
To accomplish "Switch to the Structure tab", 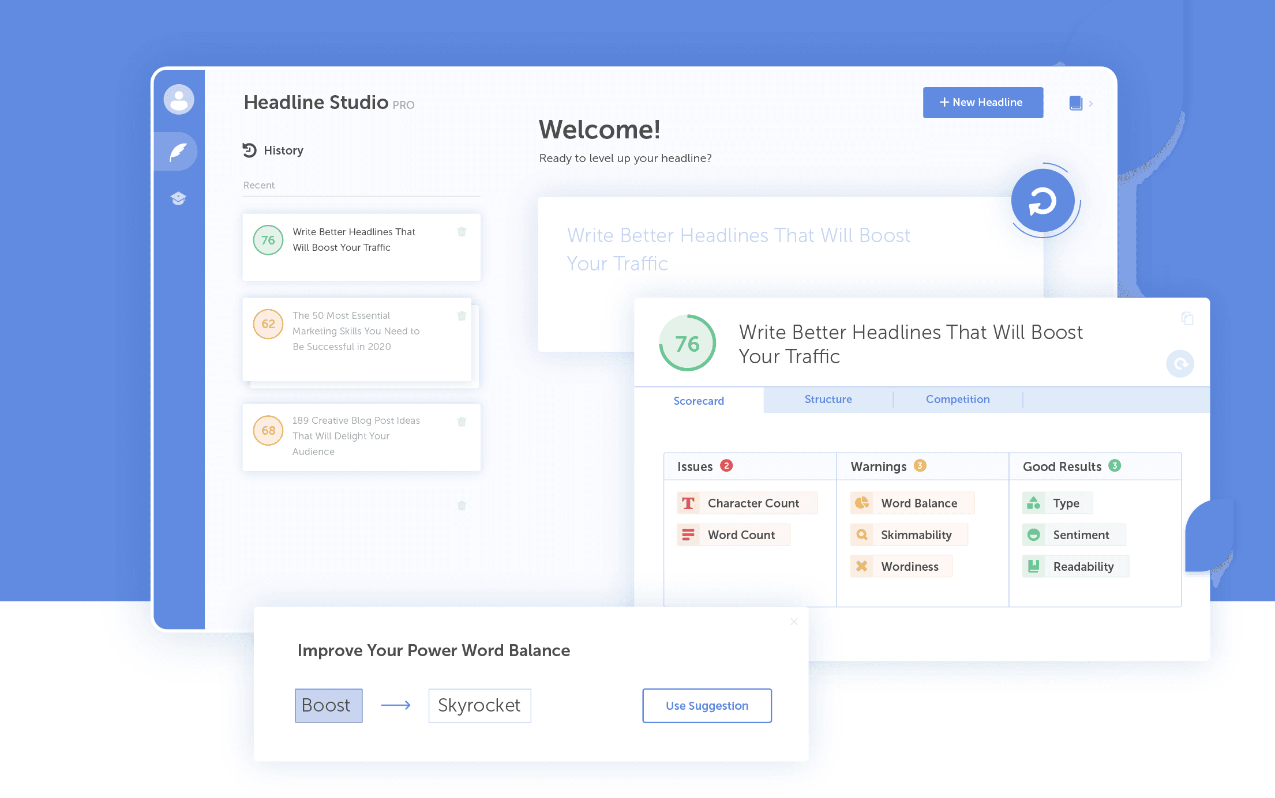I will pos(828,399).
